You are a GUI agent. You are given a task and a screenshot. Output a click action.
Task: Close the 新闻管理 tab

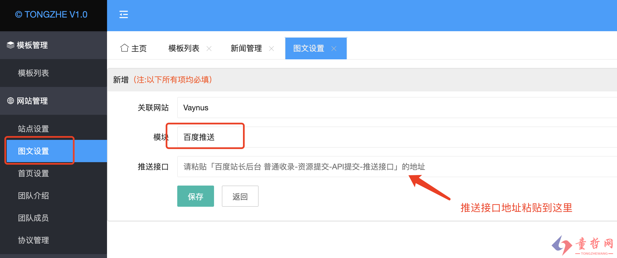pyautogui.click(x=271, y=48)
